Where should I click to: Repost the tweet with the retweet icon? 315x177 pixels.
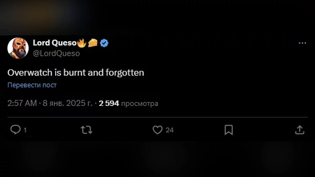coord(86,130)
